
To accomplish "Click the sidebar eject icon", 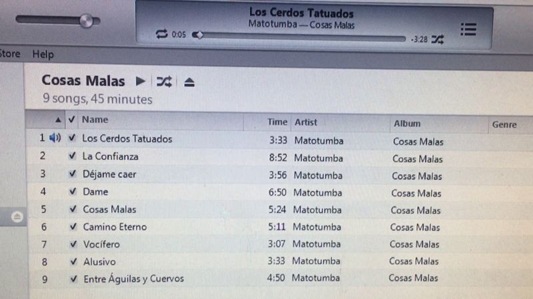I will point(17,217).
